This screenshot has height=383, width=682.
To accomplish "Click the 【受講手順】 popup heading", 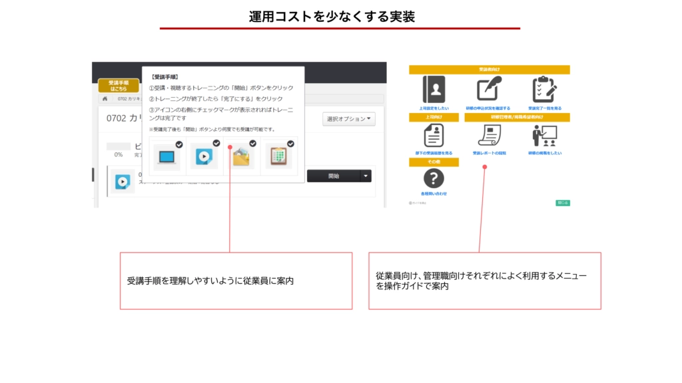I will pyautogui.click(x=165, y=77).
